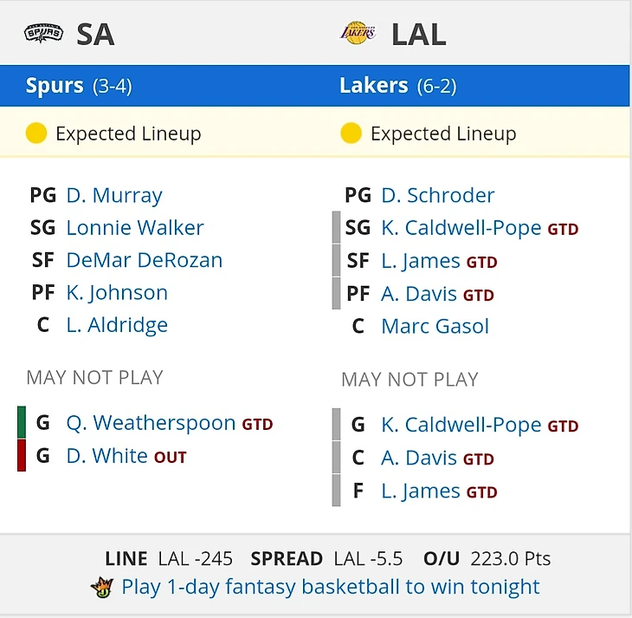
Task: Click the red status bar beside D. White
Action: coord(22,455)
